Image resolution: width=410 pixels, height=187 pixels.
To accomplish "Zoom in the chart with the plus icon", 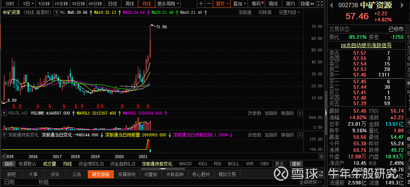I will (201, 4).
